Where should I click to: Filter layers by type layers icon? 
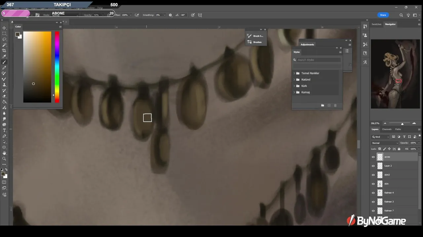[x=404, y=137]
